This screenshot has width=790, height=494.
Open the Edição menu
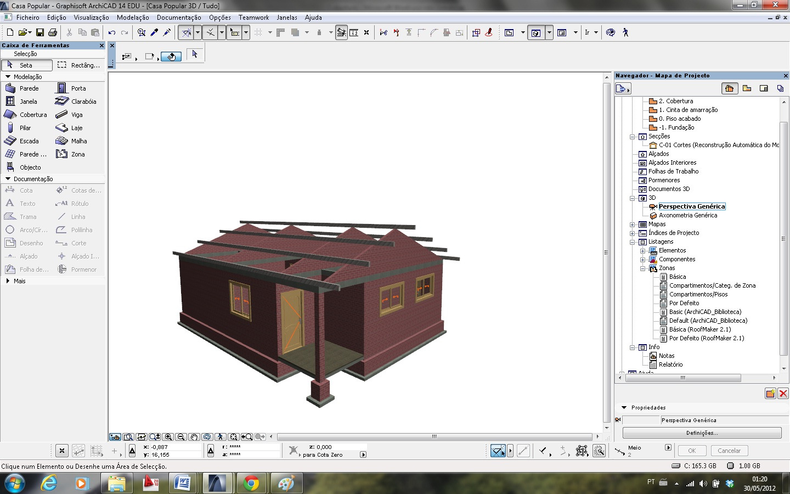click(x=57, y=18)
